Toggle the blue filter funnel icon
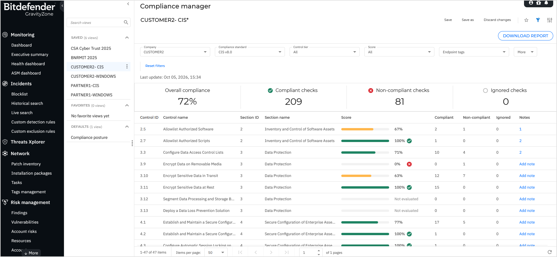Image resolution: width=557 pixels, height=257 pixels. point(538,20)
